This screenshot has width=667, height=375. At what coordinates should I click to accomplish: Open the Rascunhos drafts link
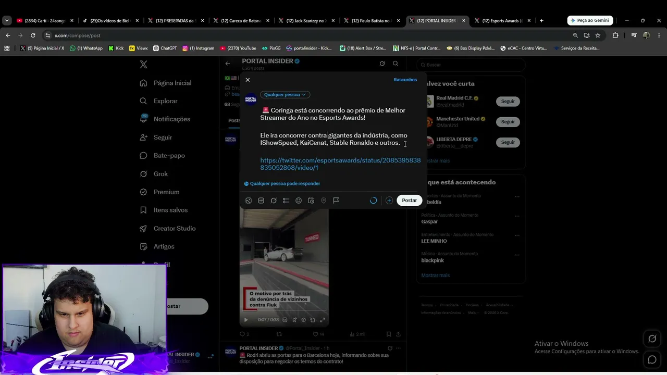(x=405, y=80)
